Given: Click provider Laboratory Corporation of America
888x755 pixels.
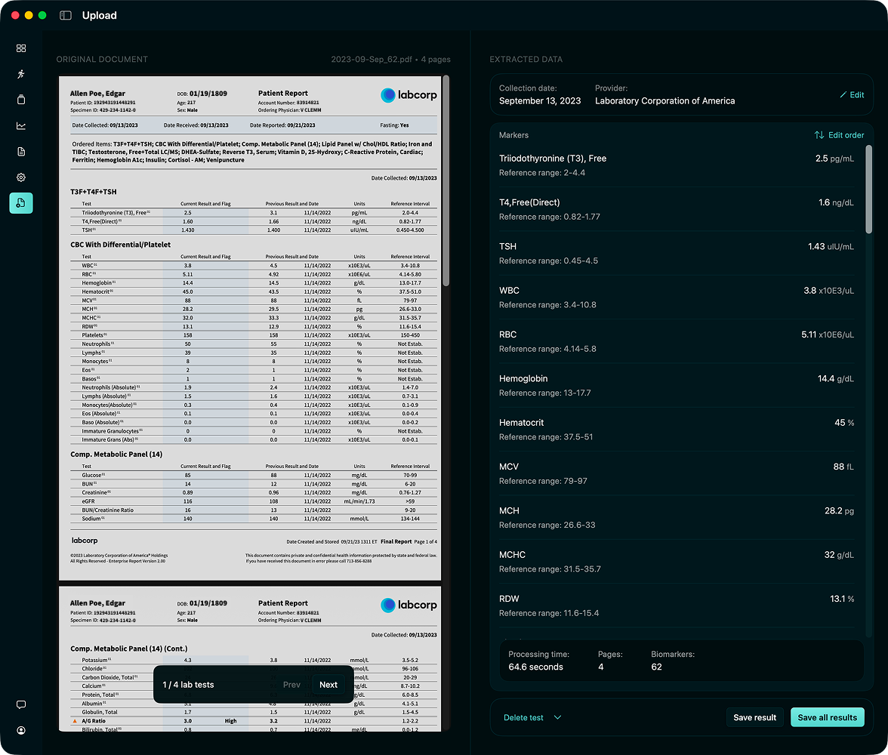Looking at the screenshot, I should pos(664,101).
